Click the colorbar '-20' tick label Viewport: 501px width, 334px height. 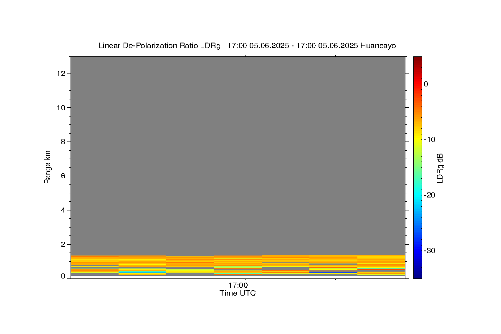tap(430, 195)
